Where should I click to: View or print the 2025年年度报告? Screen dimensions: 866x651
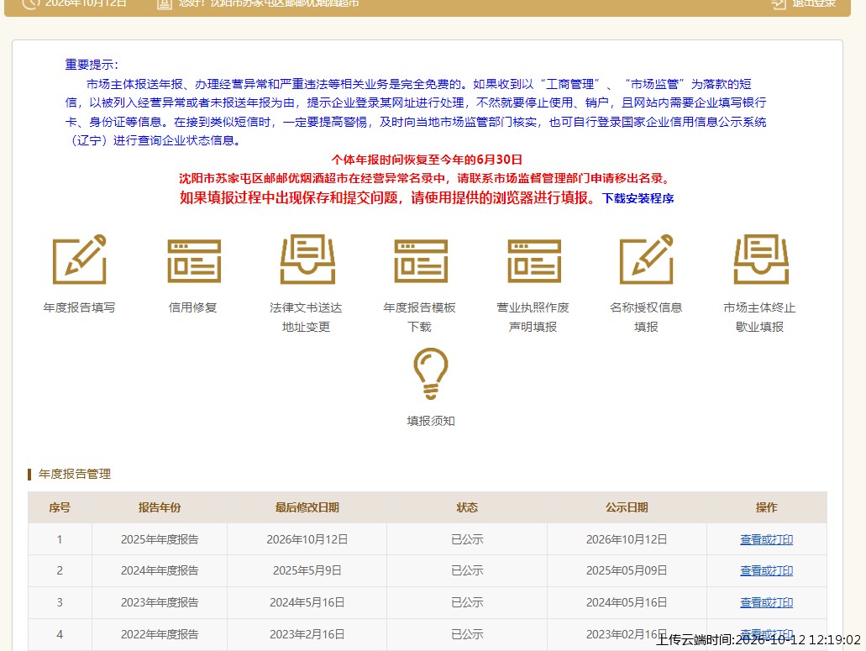tap(766, 539)
